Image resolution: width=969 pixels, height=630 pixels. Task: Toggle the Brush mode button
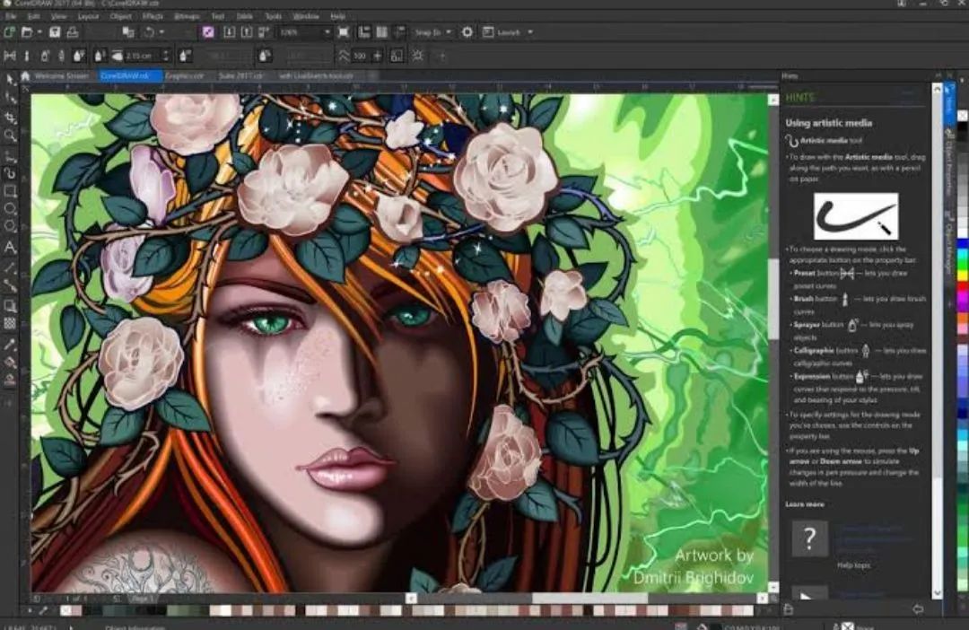(27, 56)
